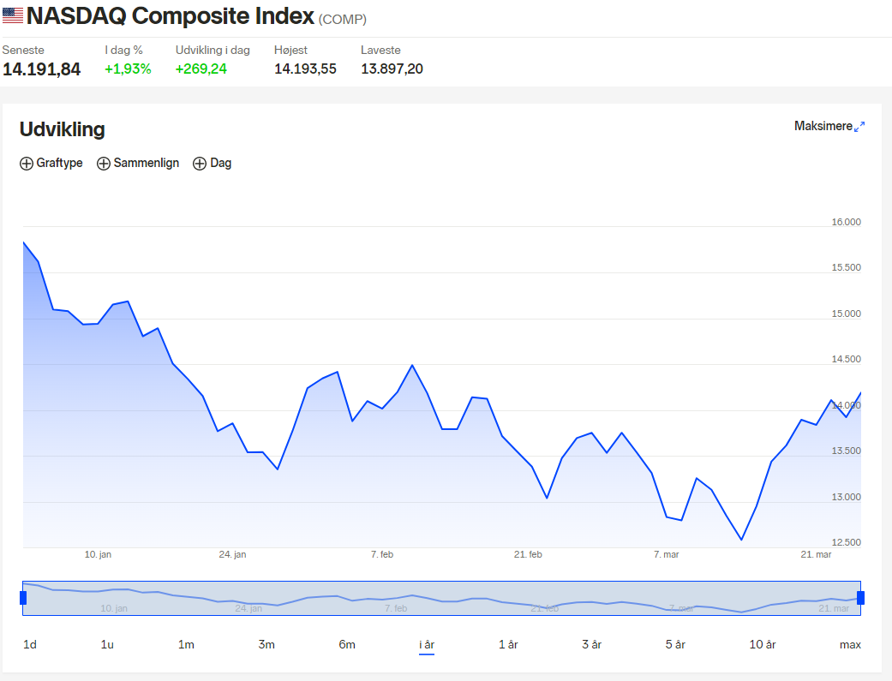The height and width of the screenshot is (681, 892).
Task: Expand the Sammenlign comparison menu
Action: coord(138,164)
